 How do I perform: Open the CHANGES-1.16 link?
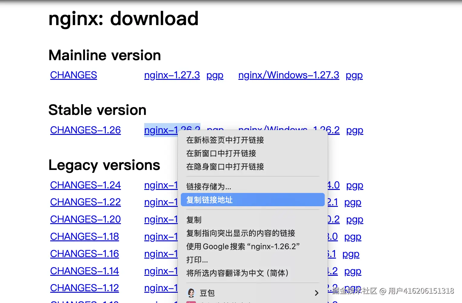(85, 254)
